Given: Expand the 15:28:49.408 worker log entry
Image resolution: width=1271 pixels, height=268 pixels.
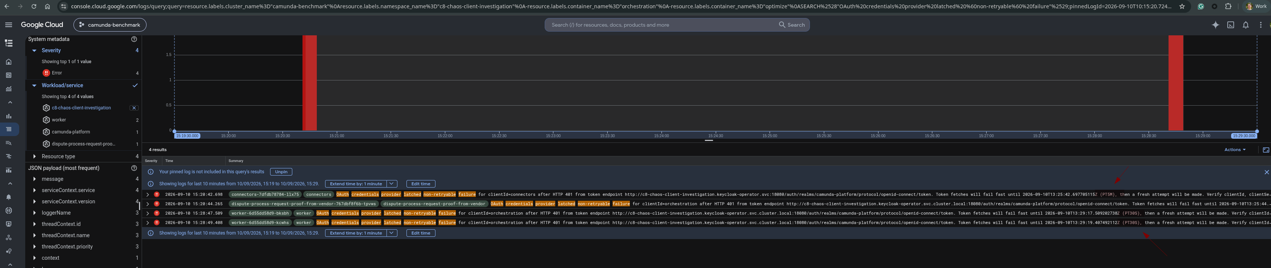Looking at the screenshot, I should click(x=148, y=223).
